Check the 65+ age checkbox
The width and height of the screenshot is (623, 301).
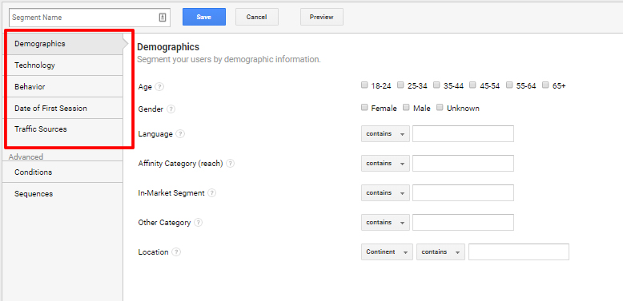pos(545,85)
